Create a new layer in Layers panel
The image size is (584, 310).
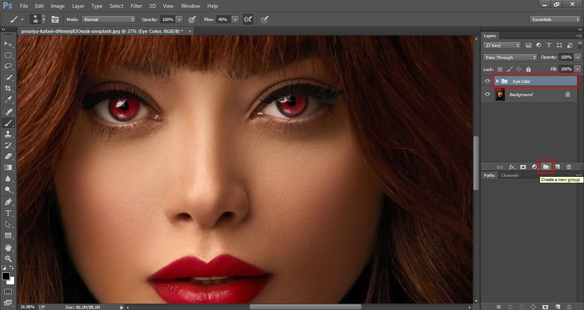557,167
